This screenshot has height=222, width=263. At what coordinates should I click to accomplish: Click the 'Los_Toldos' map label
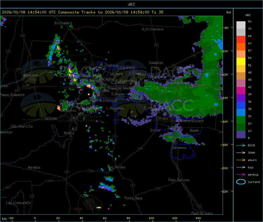[116, 167]
